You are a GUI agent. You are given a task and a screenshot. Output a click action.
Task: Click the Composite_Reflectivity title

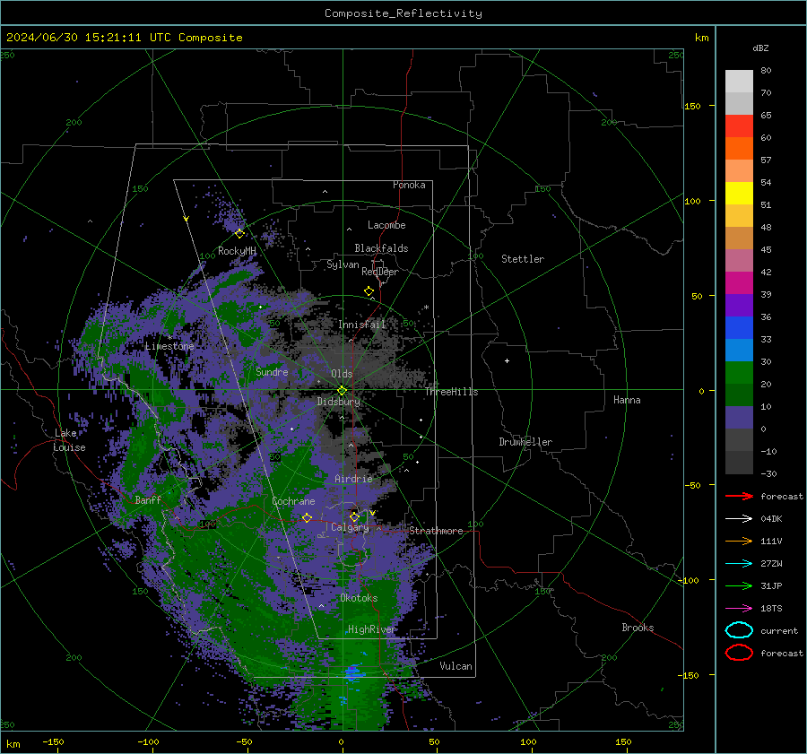[x=403, y=13]
